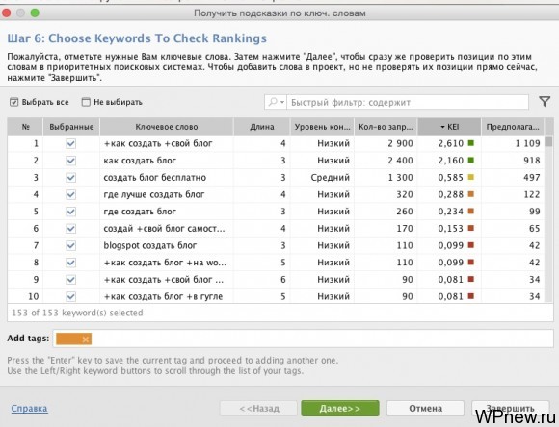Sort by Кол-во запр... column header

point(386,127)
